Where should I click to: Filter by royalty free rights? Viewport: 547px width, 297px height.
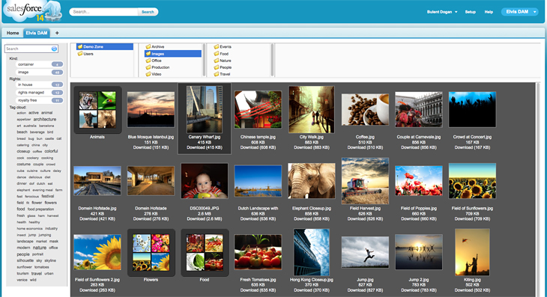point(40,100)
